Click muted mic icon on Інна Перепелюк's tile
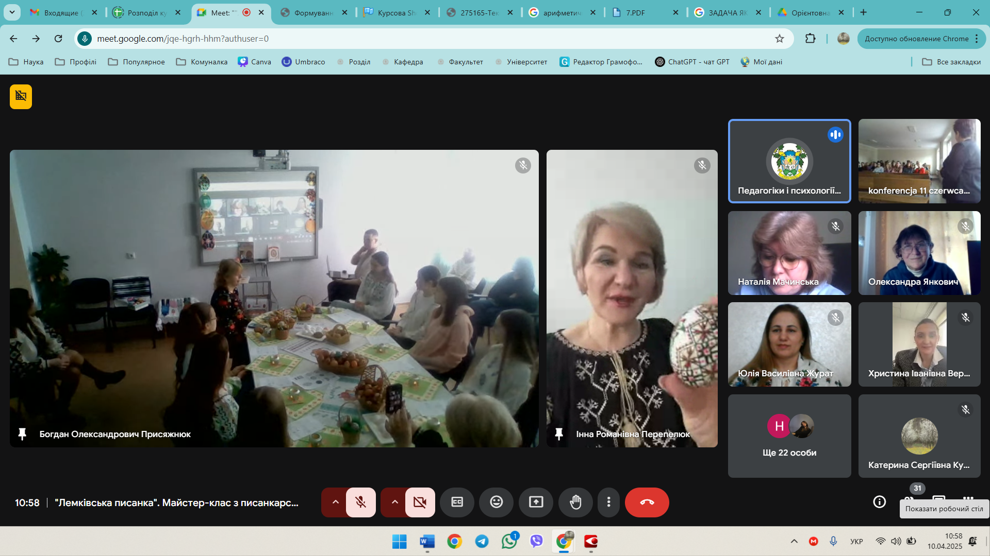 pos(702,165)
